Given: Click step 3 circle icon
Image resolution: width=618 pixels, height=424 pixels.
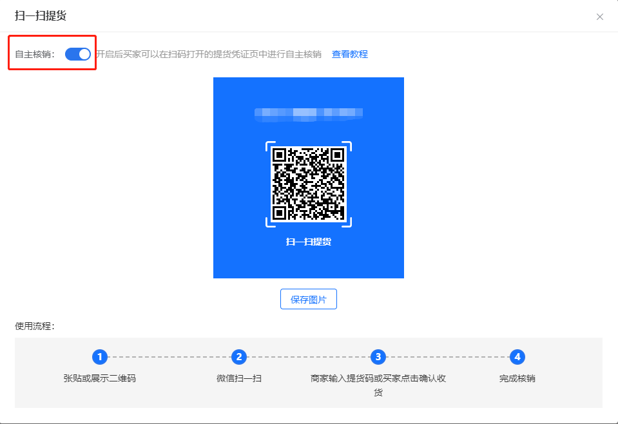Looking at the screenshot, I should [378, 357].
